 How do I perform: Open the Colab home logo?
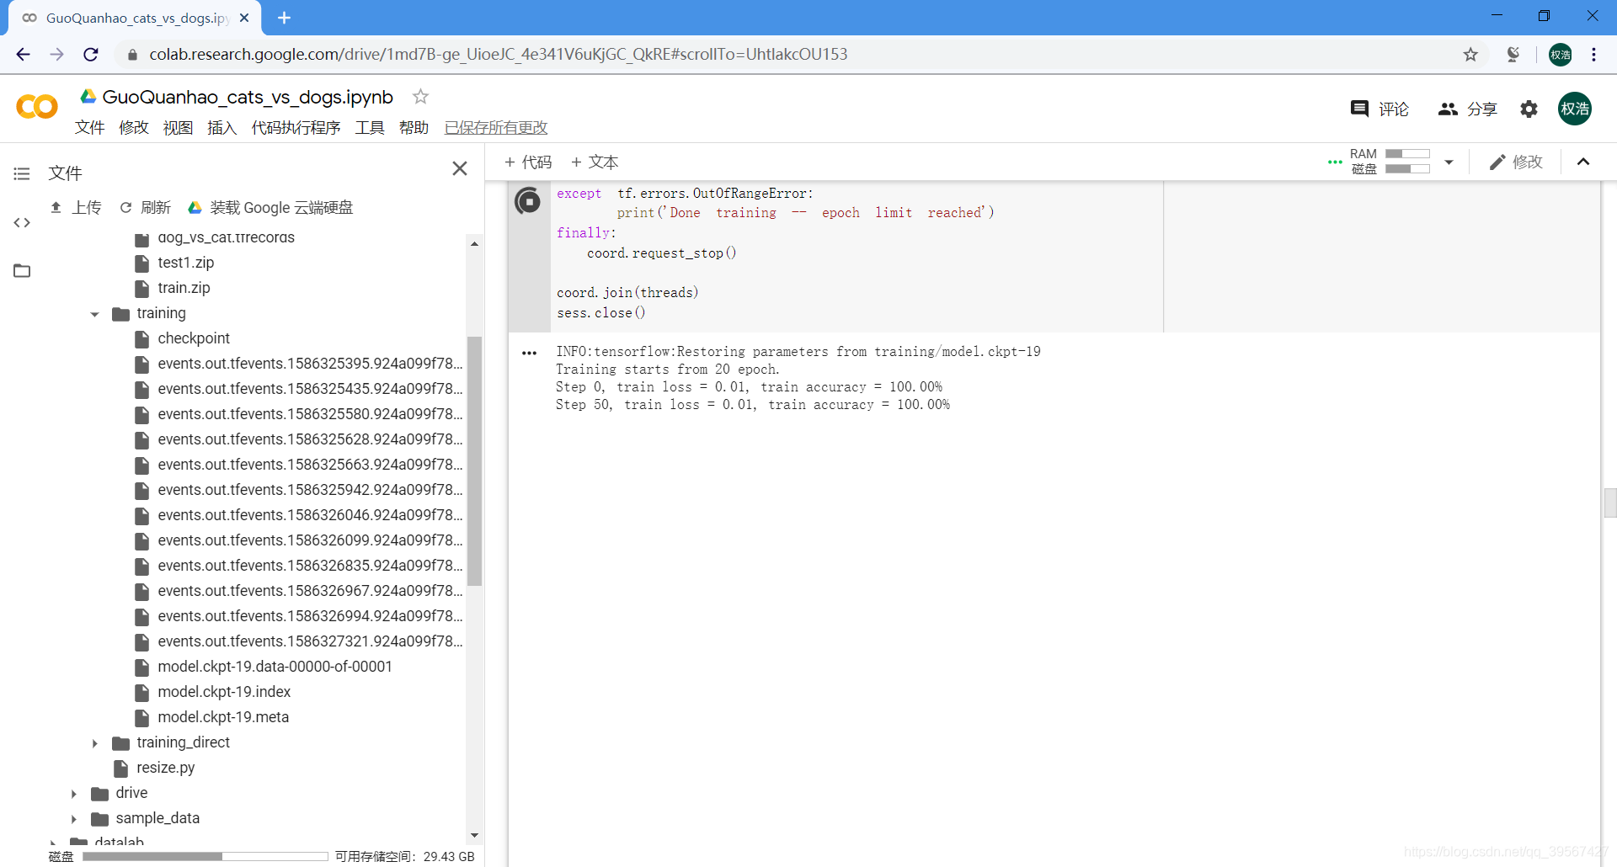pos(37,107)
